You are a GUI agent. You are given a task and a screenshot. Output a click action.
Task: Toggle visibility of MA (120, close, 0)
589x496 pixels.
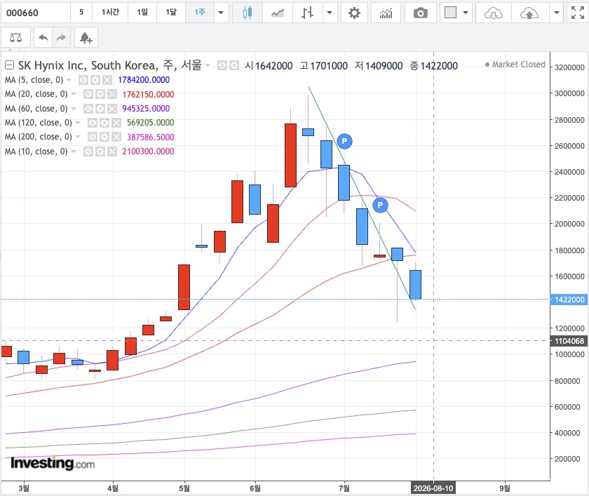(x=93, y=123)
